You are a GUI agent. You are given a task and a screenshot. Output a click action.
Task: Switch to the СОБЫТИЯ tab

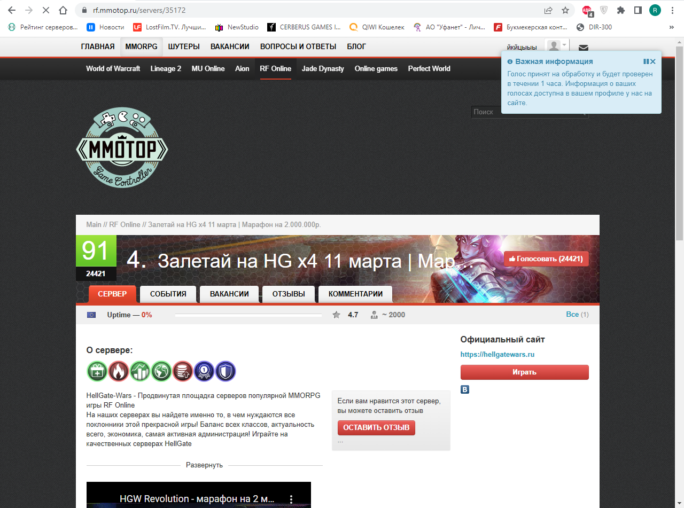click(x=168, y=294)
